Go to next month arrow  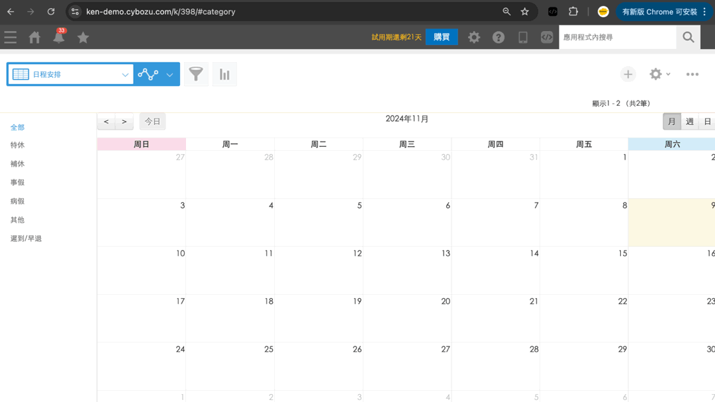pos(124,122)
